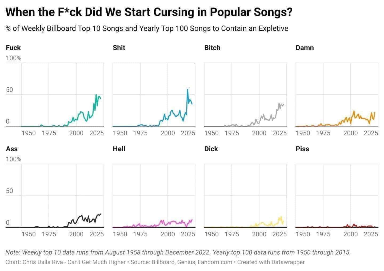Select the 'Ass' chart panel title
The image size is (384, 271).
click(x=11, y=149)
